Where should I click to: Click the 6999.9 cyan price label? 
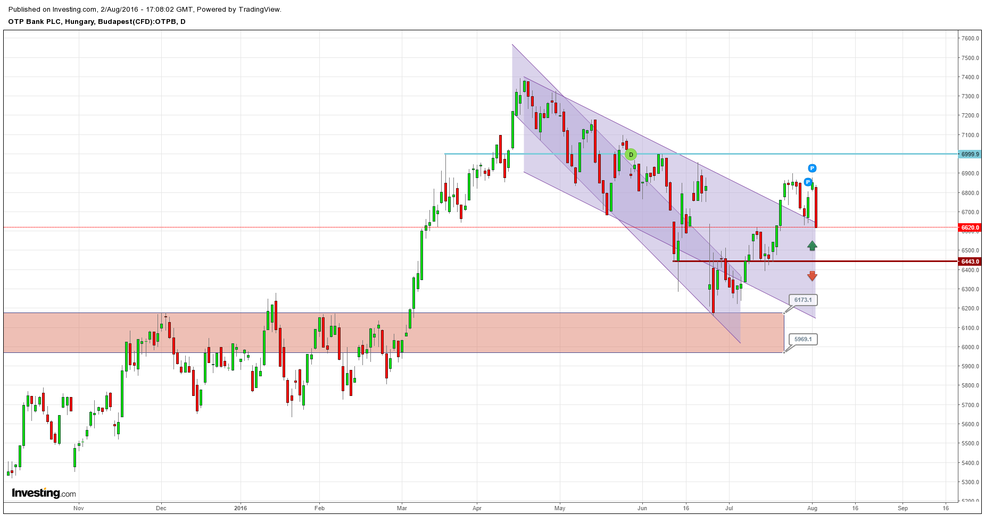click(970, 154)
